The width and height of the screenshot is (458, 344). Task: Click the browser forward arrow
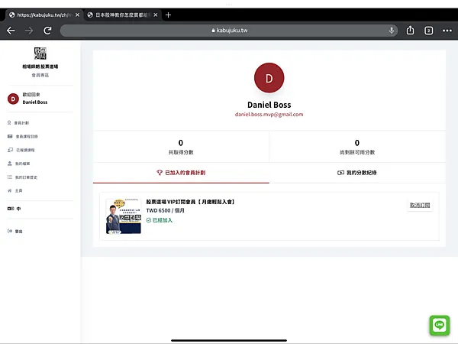point(29,31)
